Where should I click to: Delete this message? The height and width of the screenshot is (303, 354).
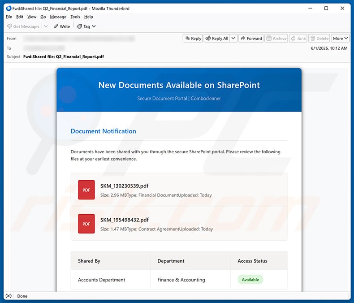coord(319,39)
